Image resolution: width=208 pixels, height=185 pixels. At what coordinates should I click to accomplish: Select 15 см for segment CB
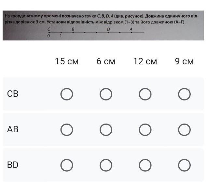point(67,94)
